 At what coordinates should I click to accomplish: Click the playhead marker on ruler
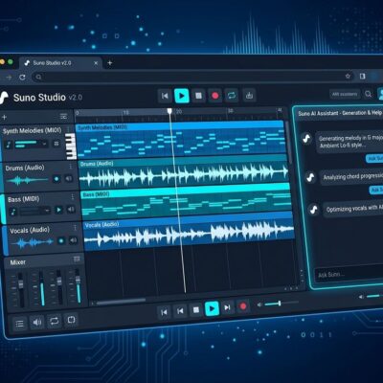click(x=169, y=111)
